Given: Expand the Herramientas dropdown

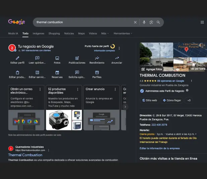Looking at the screenshot, I should click(123, 33).
